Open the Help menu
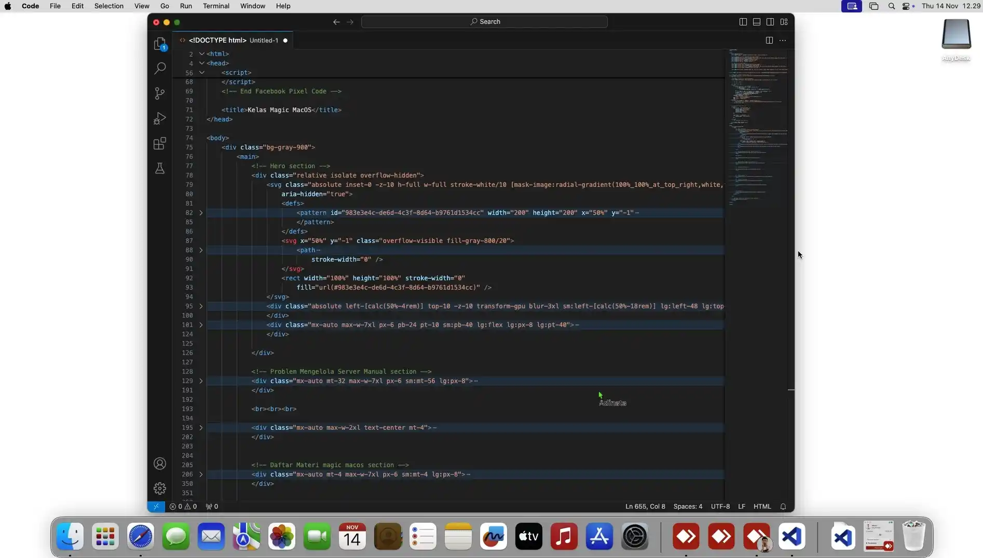Image resolution: width=983 pixels, height=558 pixels. [283, 6]
